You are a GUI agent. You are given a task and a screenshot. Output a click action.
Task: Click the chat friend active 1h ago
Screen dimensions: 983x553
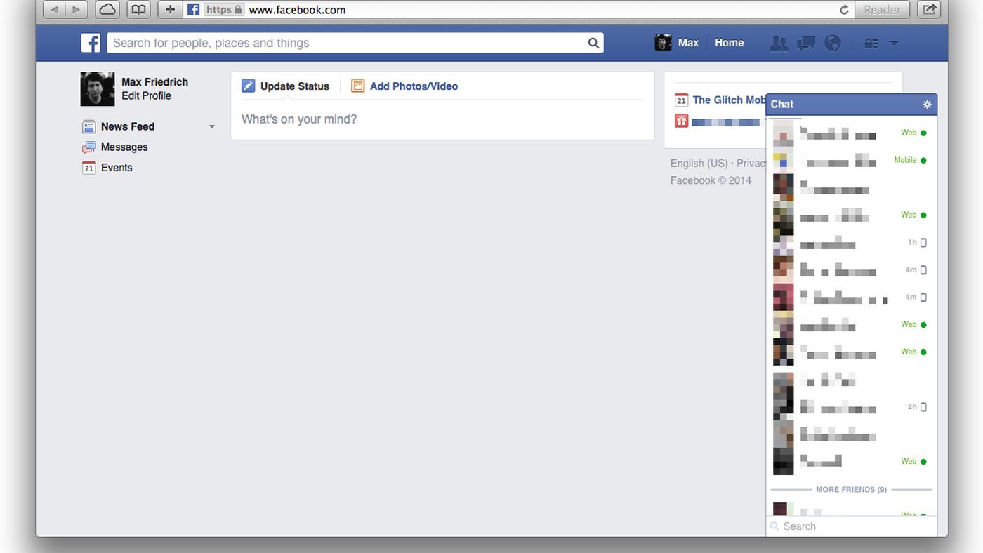tap(851, 243)
